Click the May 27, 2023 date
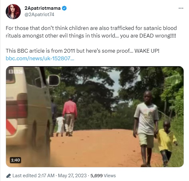This screenshot has width=189, height=181. click(72, 176)
